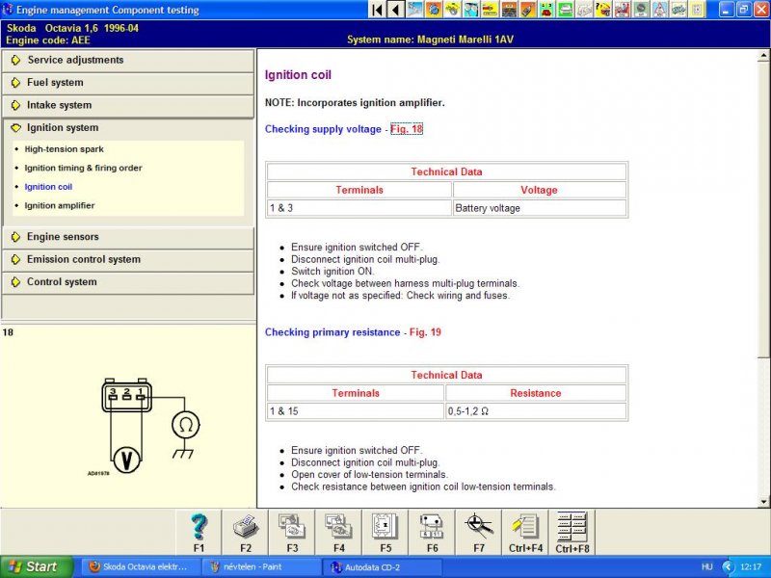The width and height of the screenshot is (771, 578).
Task: Click the 'Ignition coil' page heading
Action: [298, 75]
